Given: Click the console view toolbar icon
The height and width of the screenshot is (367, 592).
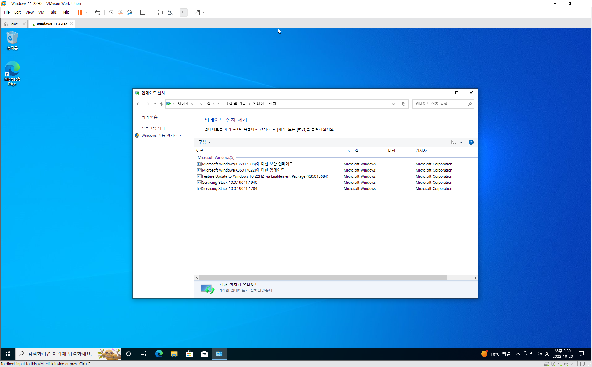Looking at the screenshot, I should tap(184, 12).
